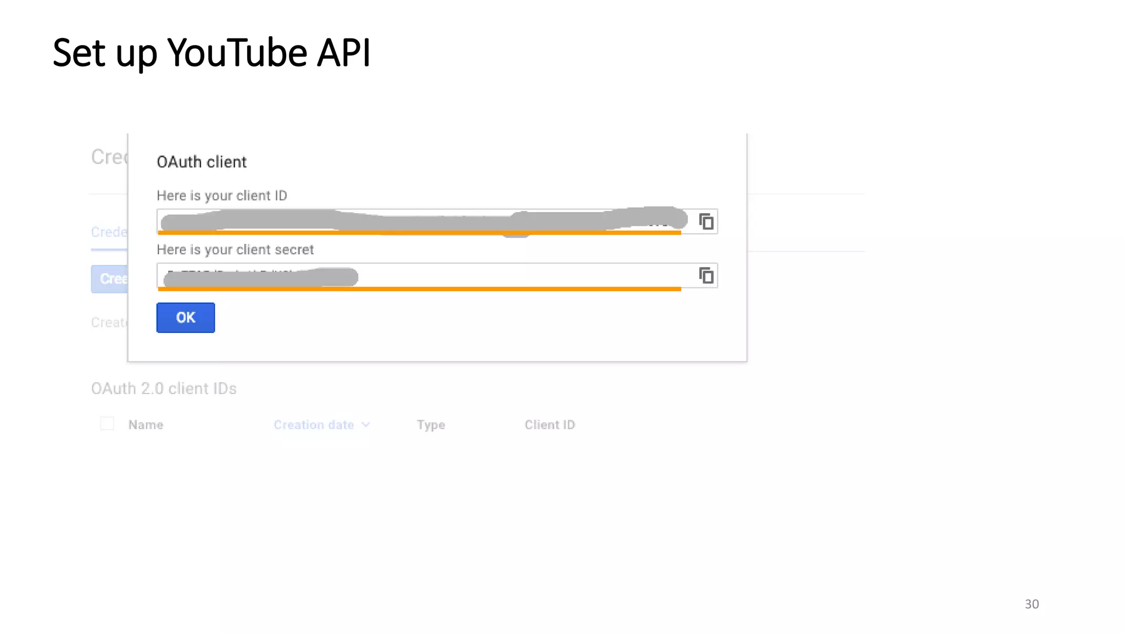Click the 'Here is your client secret' label

pos(235,249)
